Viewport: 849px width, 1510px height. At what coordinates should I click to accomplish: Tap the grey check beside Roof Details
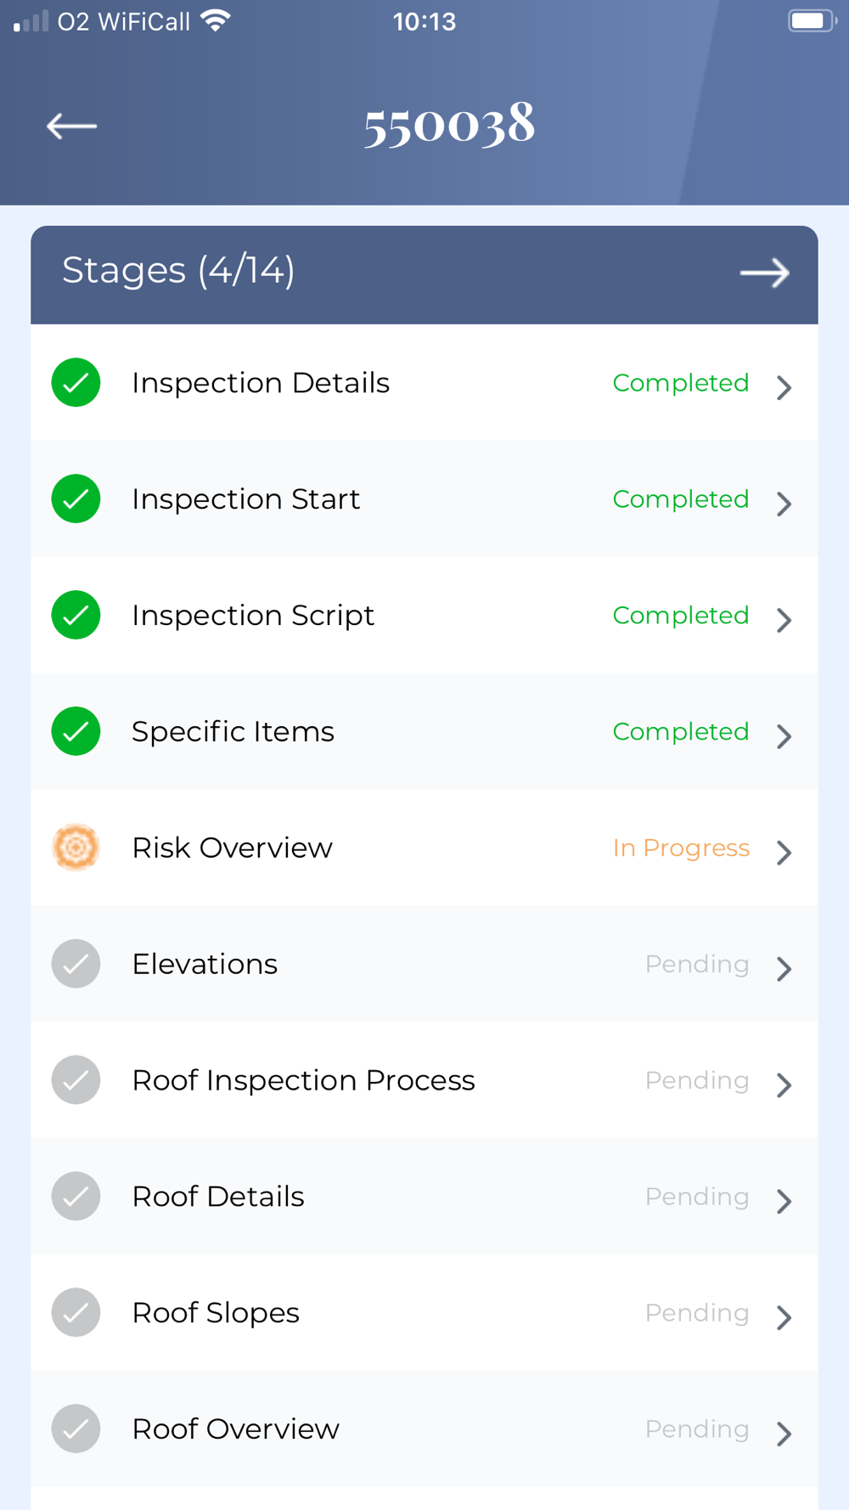pos(76,1197)
